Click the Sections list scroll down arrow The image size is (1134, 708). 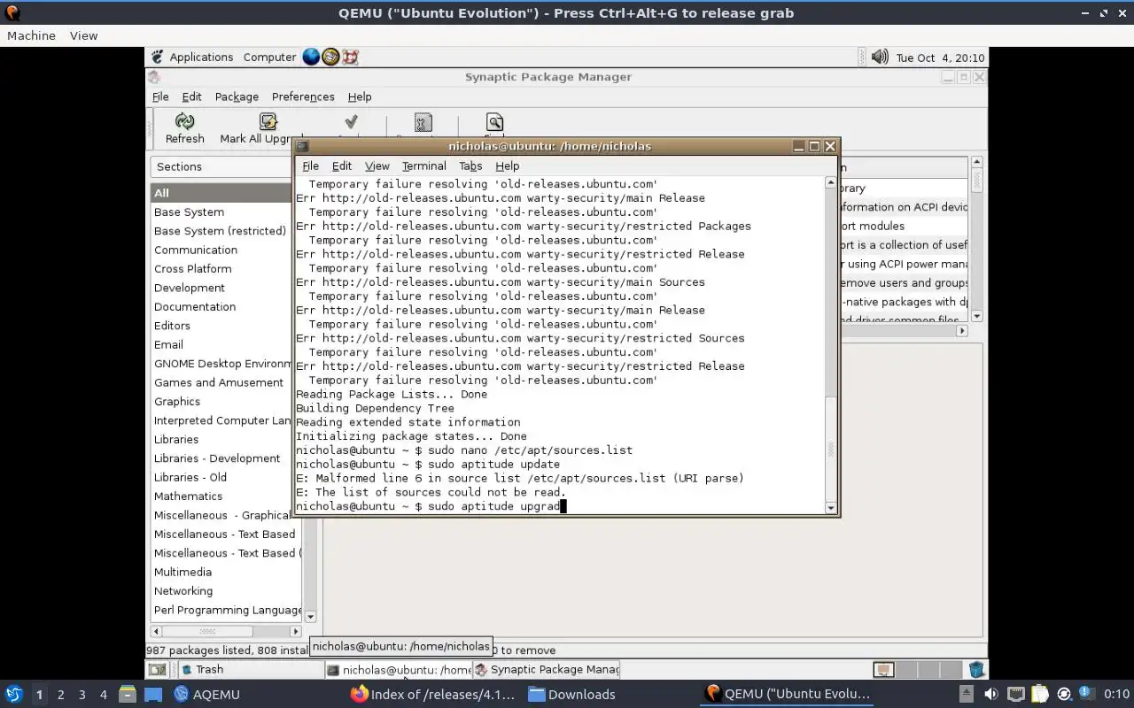[310, 616]
